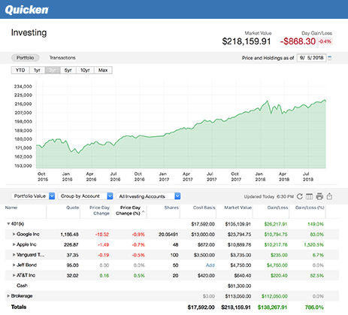
Task: Switch to the Transactions tab
Action: click(62, 58)
